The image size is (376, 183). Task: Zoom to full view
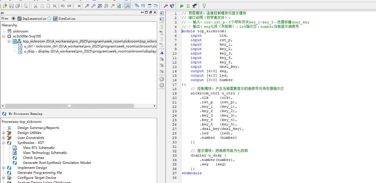[100, 6]
